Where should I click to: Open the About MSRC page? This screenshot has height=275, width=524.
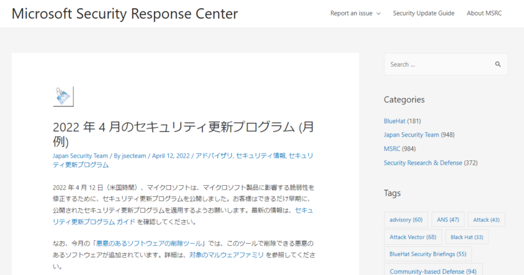pos(484,13)
